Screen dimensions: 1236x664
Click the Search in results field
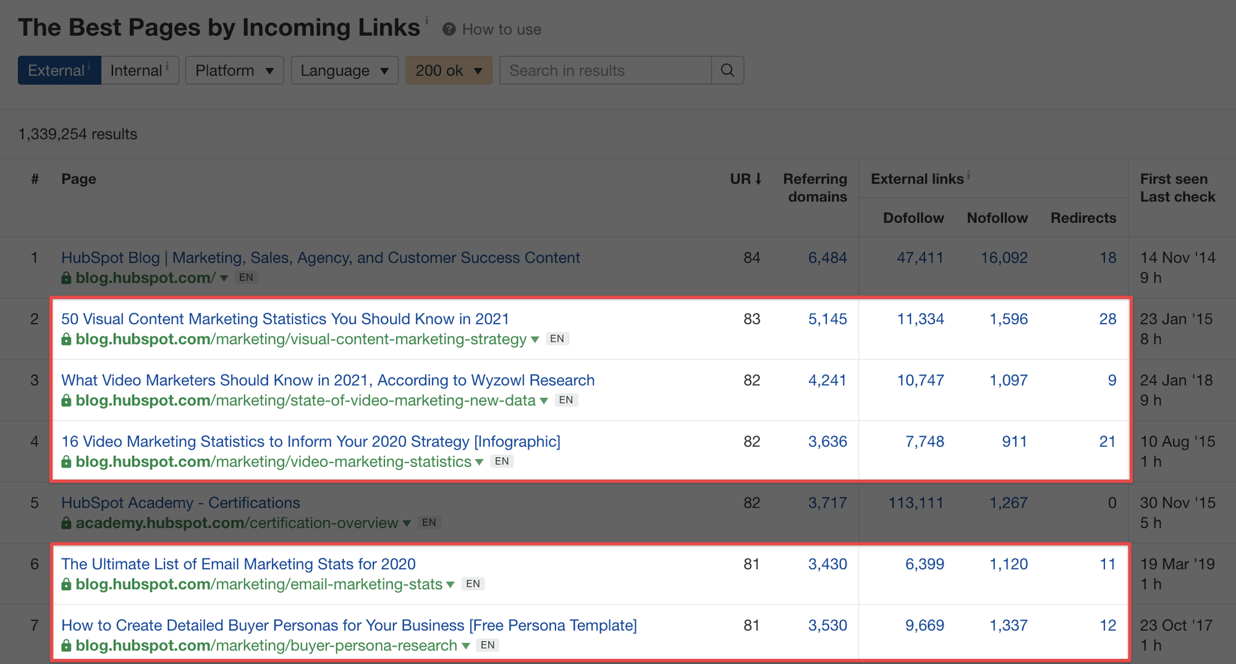pos(606,70)
